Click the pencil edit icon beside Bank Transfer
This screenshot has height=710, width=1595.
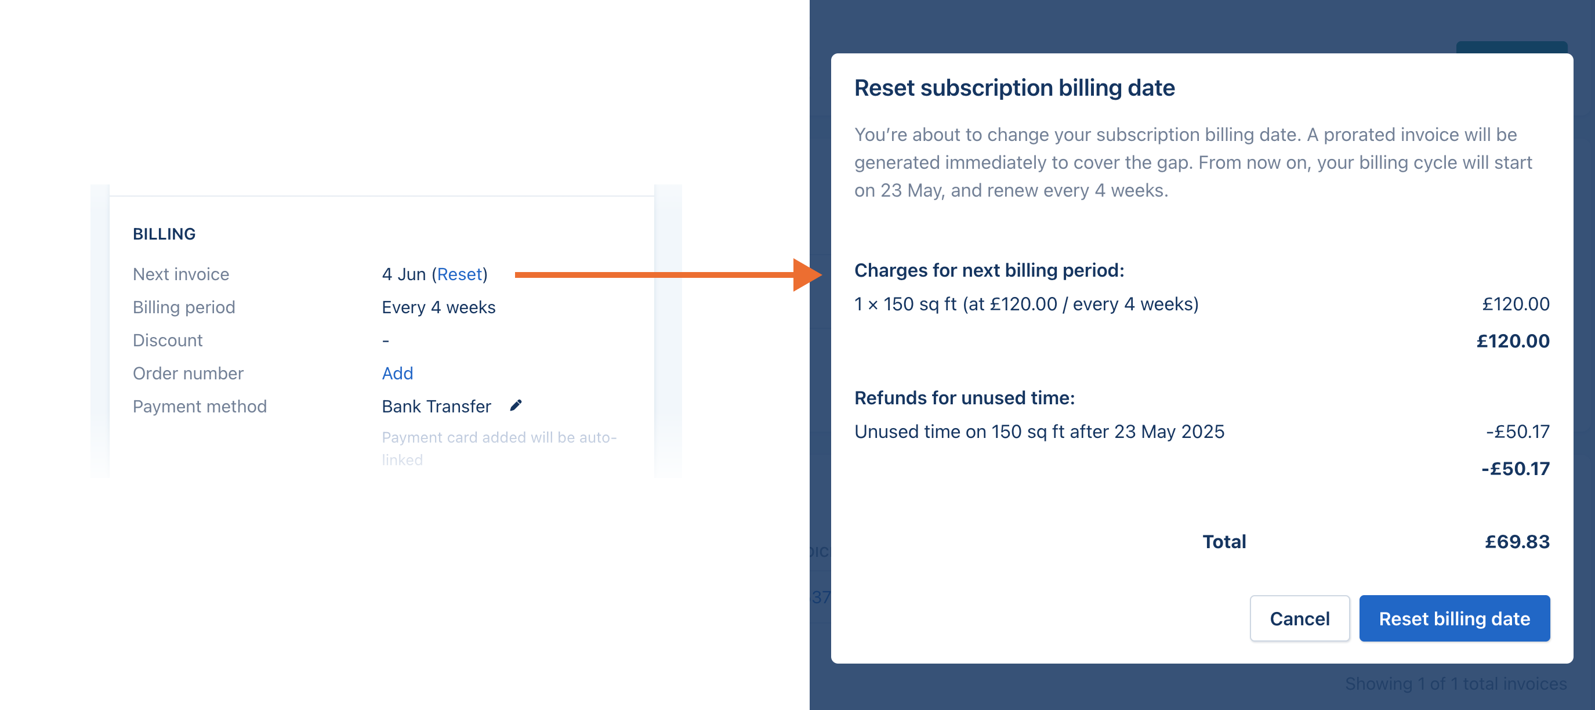point(515,405)
